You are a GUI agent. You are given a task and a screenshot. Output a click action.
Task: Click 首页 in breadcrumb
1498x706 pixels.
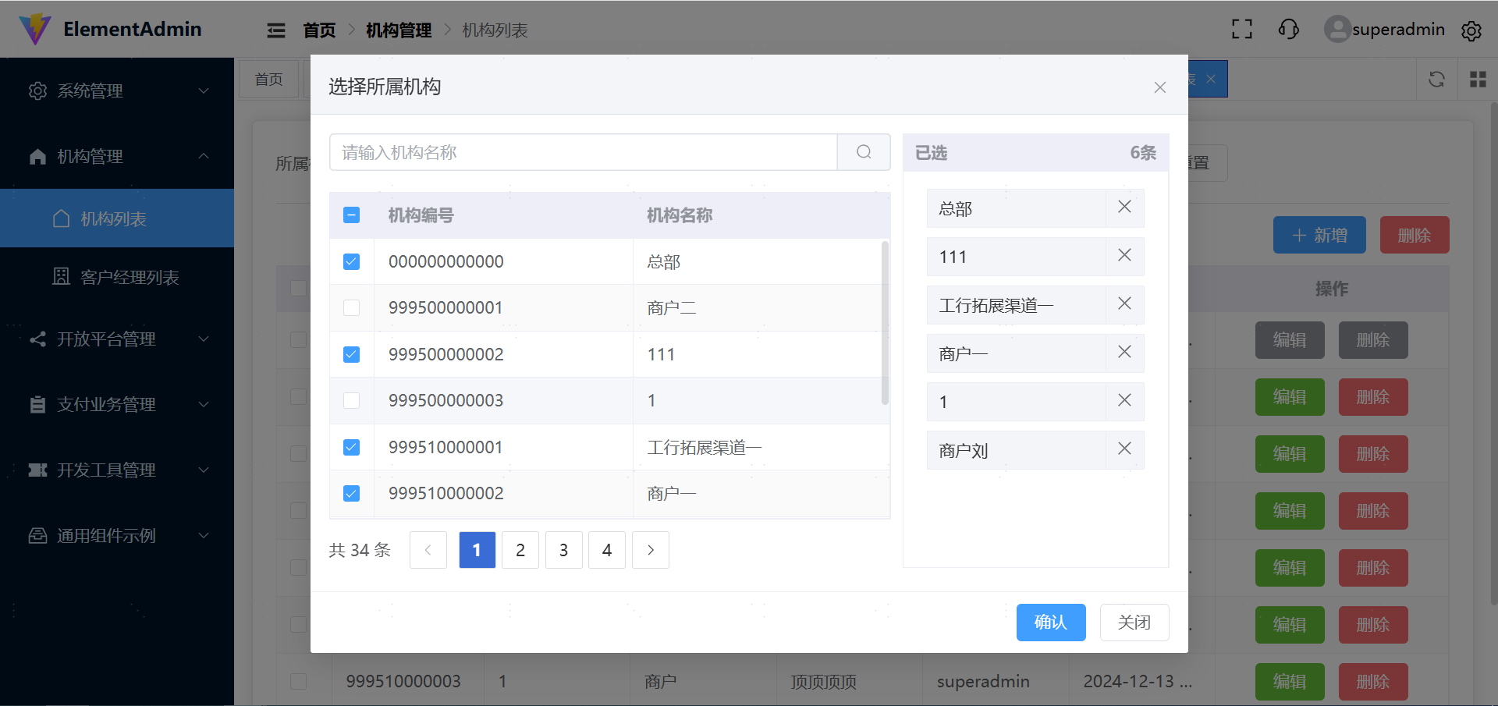[x=319, y=30]
